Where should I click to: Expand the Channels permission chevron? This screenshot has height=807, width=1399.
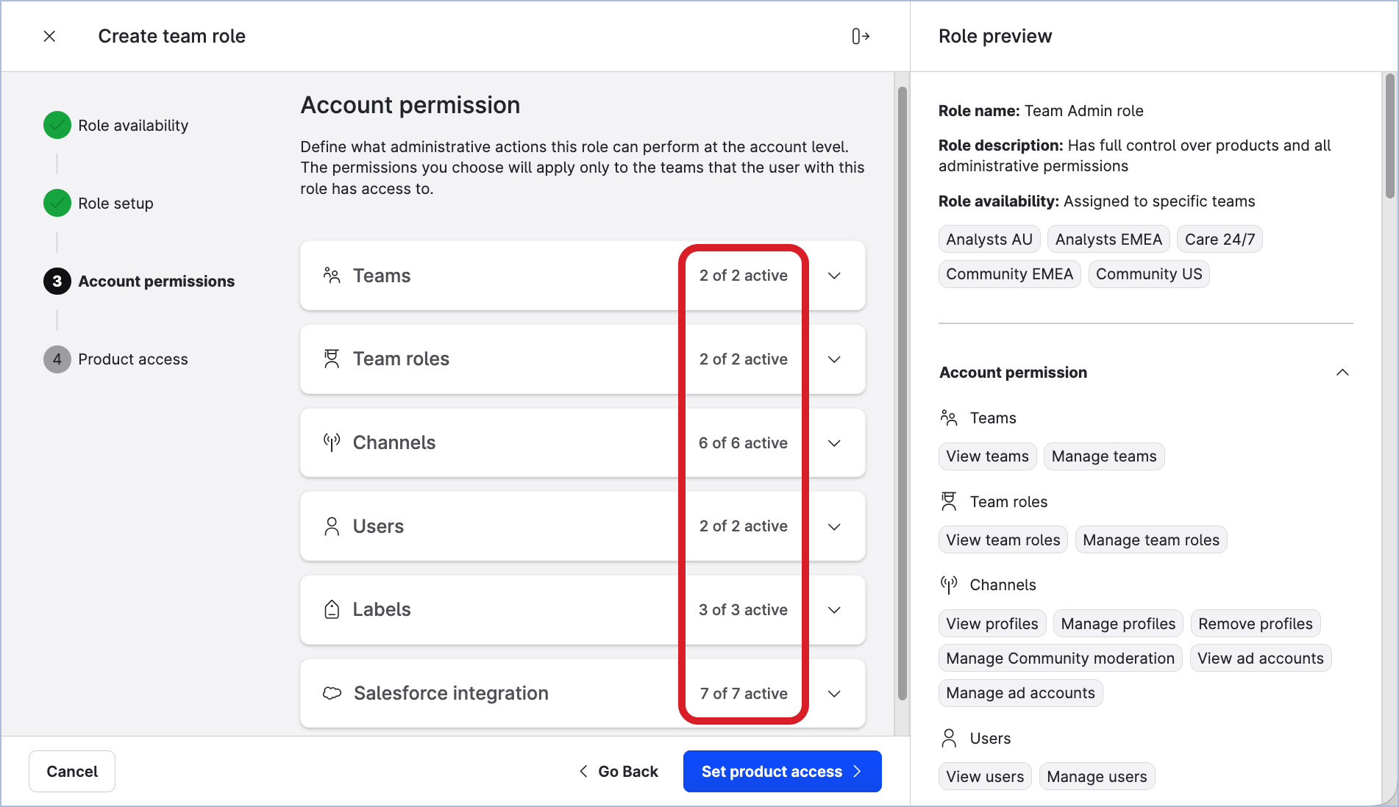click(834, 442)
